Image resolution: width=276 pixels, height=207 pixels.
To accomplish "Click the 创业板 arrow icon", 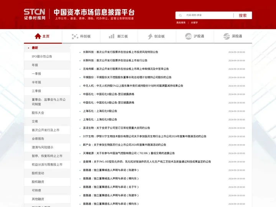I will pyautogui.click(x=150, y=36).
